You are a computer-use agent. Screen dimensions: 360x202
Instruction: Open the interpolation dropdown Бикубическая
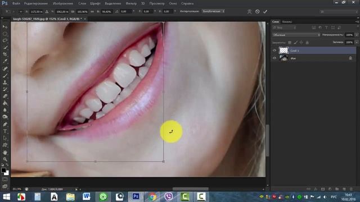pos(213,11)
